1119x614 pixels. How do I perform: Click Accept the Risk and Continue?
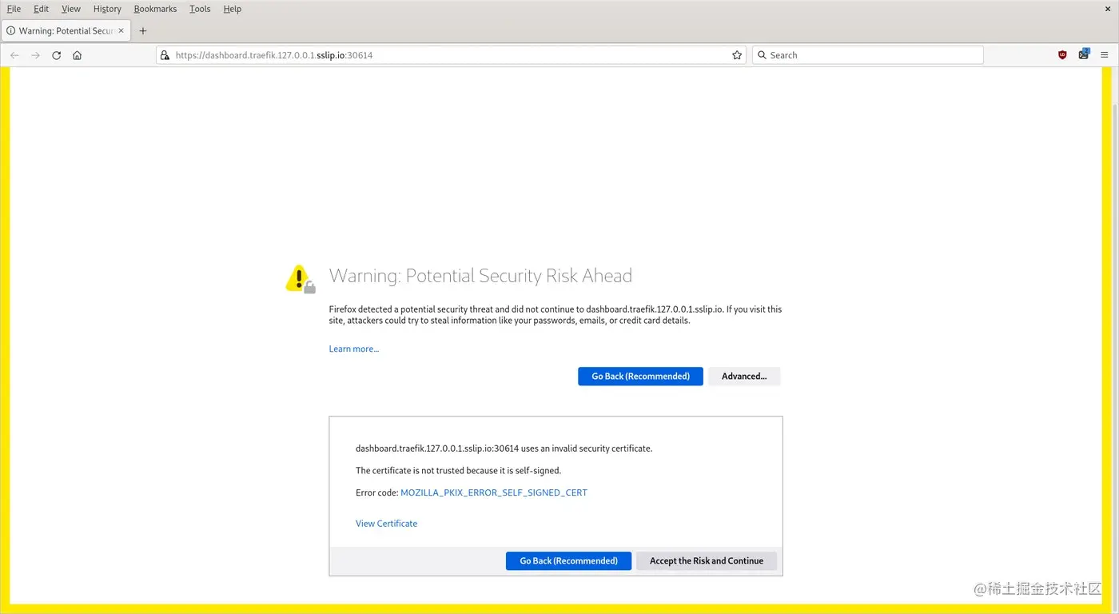(x=707, y=561)
